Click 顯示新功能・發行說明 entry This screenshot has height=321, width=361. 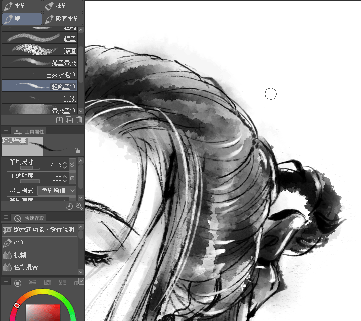point(39,230)
